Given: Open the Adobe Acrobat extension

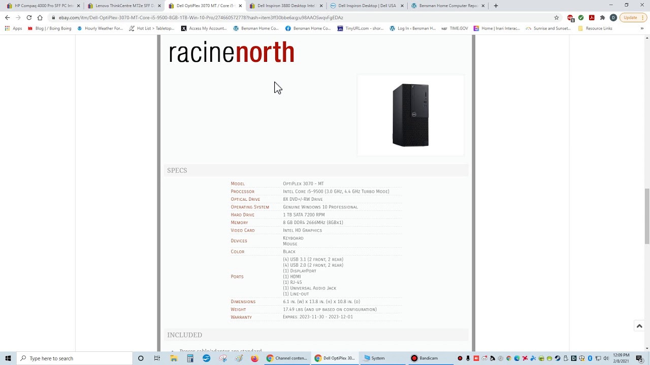Looking at the screenshot, I should (592, 18).
